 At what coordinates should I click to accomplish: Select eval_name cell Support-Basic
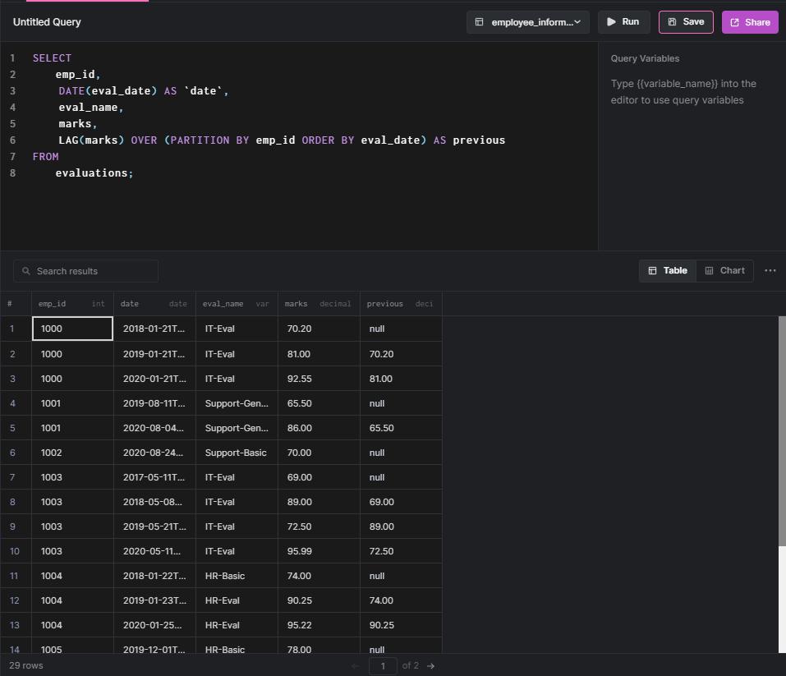(237, 453)
